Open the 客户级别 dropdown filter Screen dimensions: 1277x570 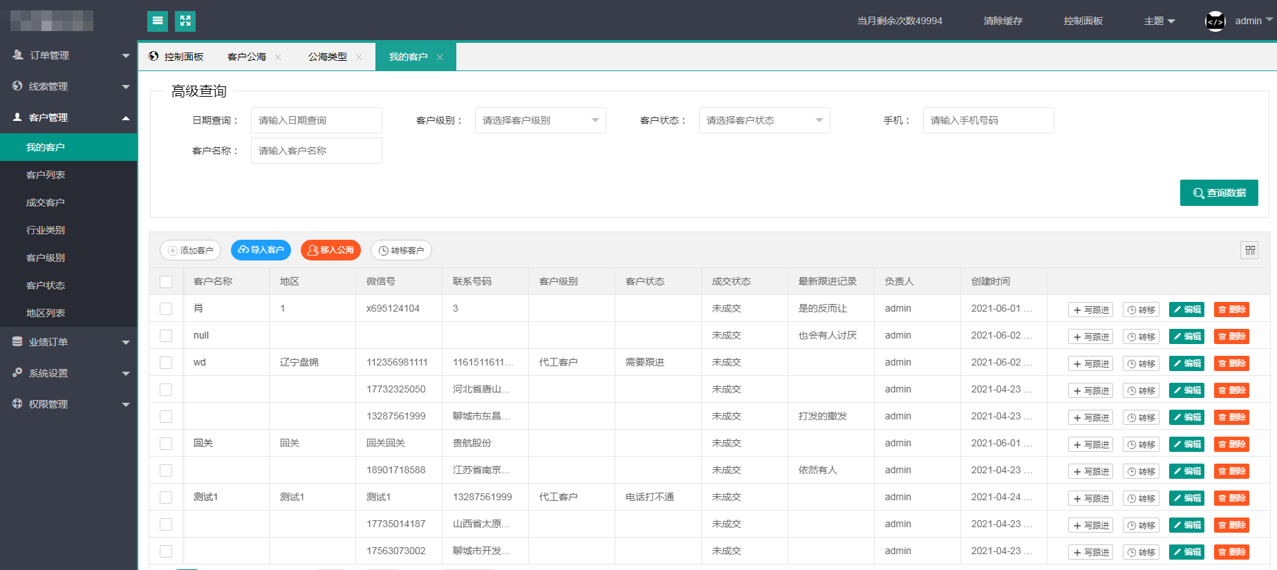[x=540, y=120]
